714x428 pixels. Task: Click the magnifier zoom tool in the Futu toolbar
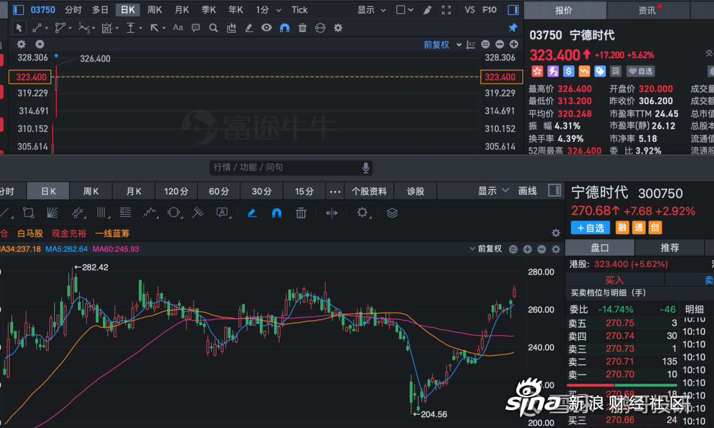coord(213,27)
